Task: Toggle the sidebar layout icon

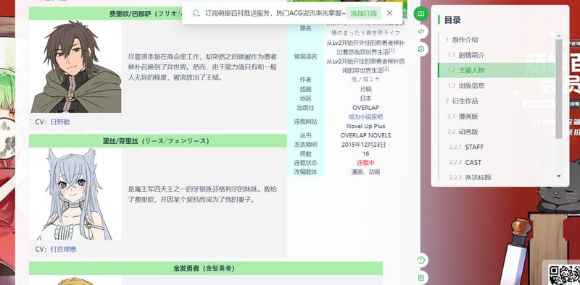Action: click(420, 278)
